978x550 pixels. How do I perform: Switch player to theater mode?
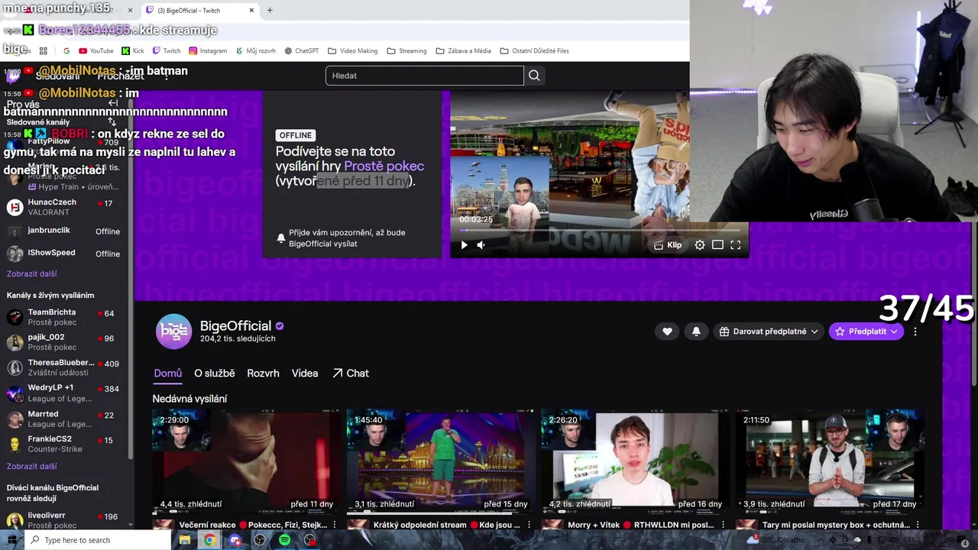[717, 245]
